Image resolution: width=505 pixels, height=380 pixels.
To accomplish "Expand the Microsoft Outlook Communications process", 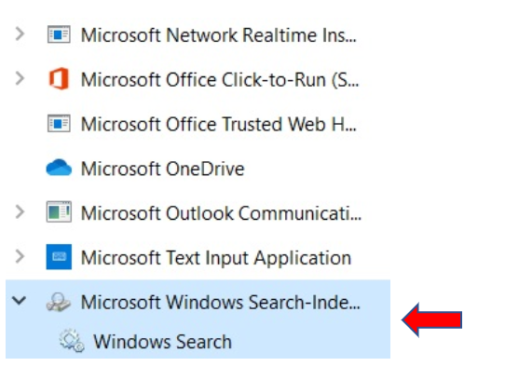I will (20, 212).
